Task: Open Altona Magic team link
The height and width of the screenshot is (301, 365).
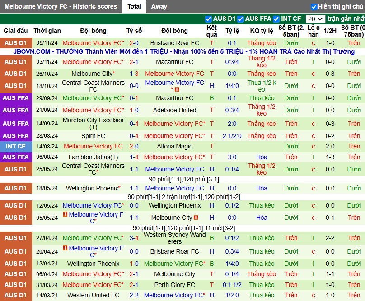Action: point(174,146)
